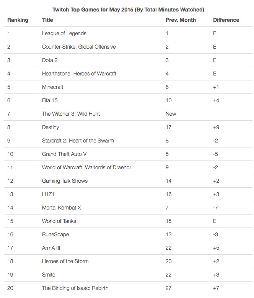The height and width of the screenshot is (298, 254).
Task: Select the Fifa 15 entry
Action: tap(50, 100)
